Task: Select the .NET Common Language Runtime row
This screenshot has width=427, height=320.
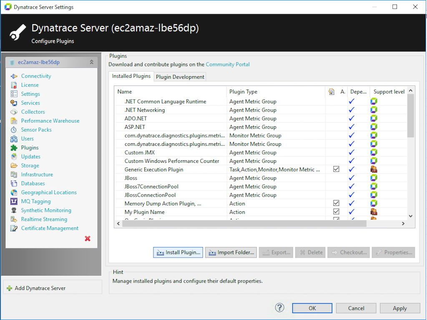Action: (x=261, y=102)
